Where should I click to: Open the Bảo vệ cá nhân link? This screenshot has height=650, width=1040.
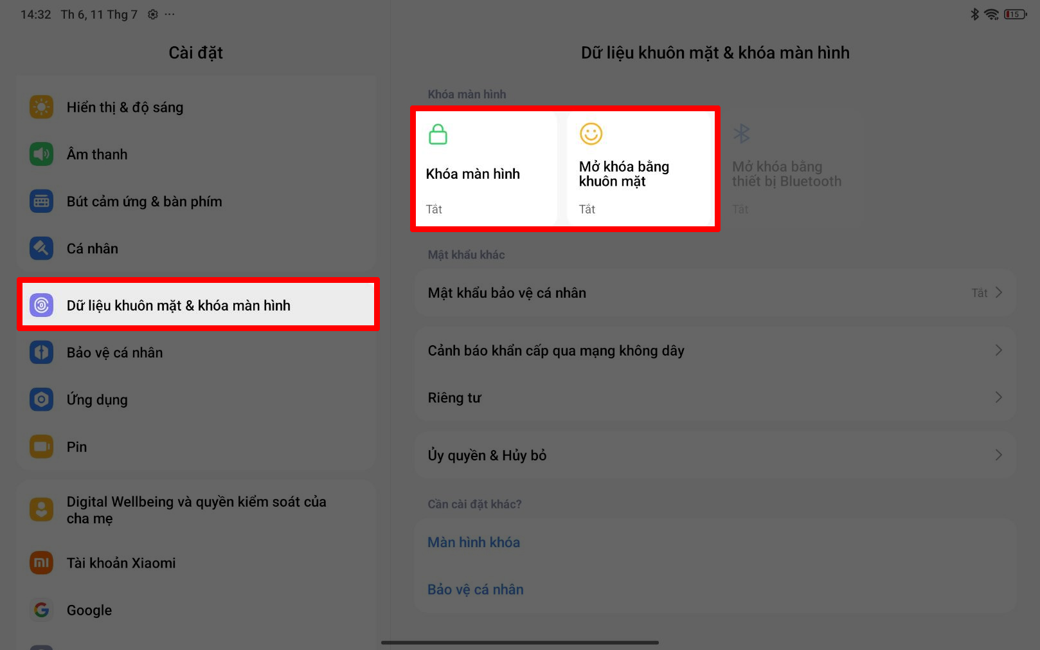click(x=475, y=589)
